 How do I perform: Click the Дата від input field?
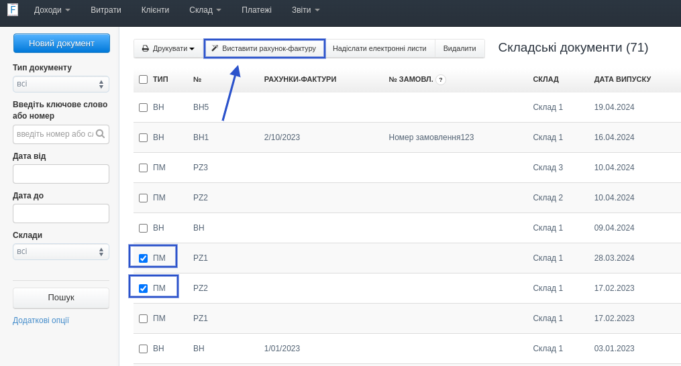(61, 174)
